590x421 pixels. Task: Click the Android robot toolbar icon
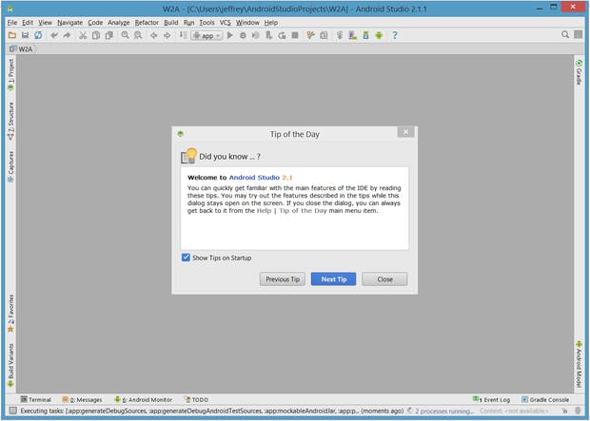pos(378,35)
